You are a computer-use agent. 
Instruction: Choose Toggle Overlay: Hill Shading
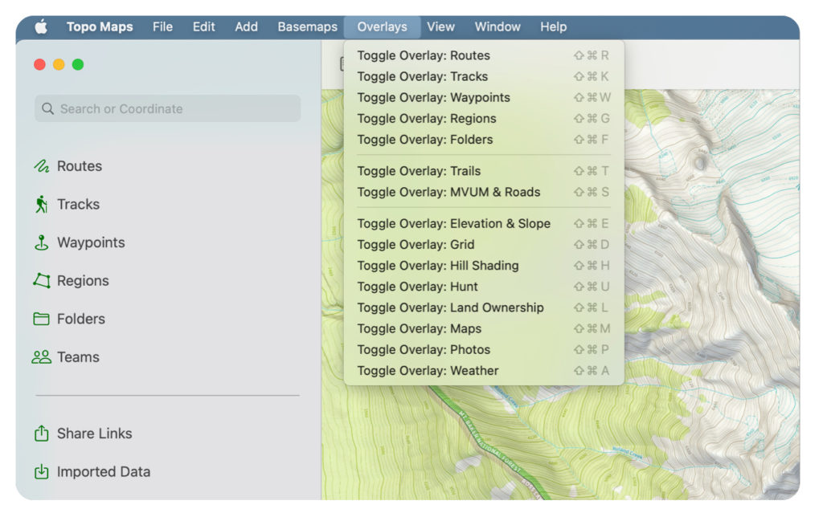483,265
